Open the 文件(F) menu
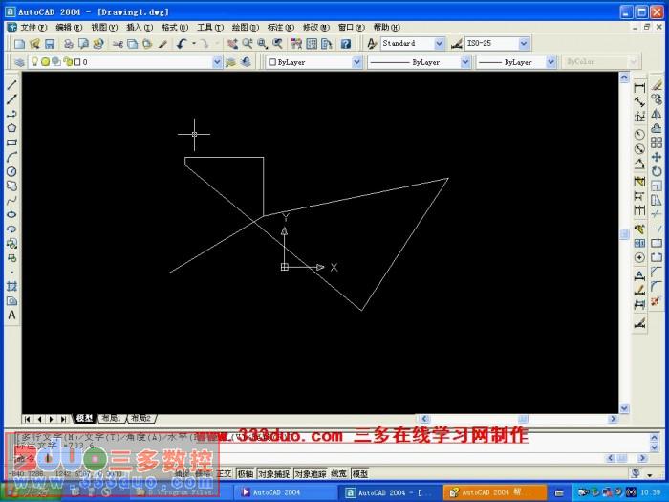The image size is (669, 502). pyautogui.click(x=33, y=28)
